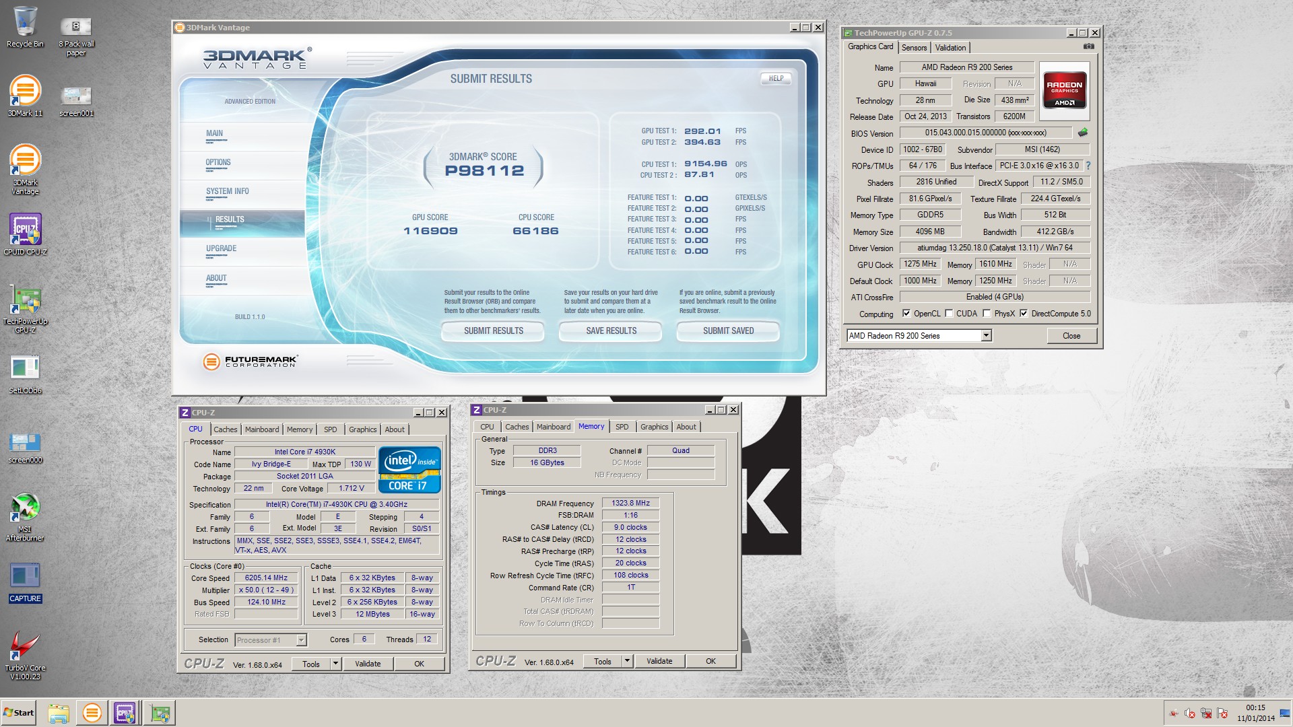1293x727 pixels.
Task: Open the SetLODb6 desktop icon
Action: pos(25,374)
